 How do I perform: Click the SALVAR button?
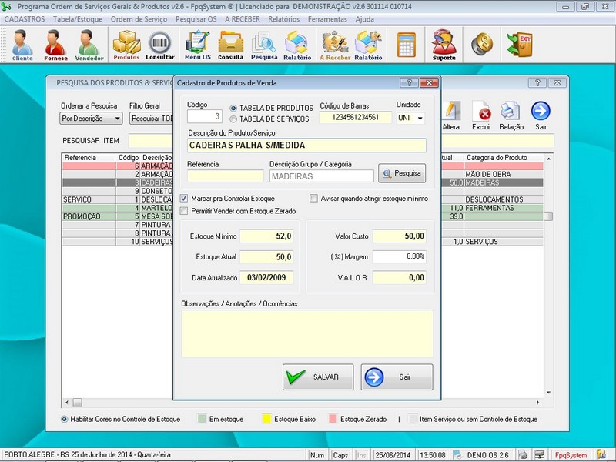tap(318, 377)
